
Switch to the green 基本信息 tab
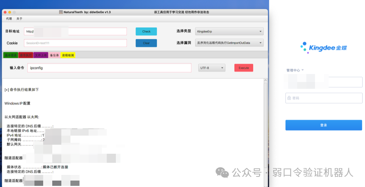11,55
